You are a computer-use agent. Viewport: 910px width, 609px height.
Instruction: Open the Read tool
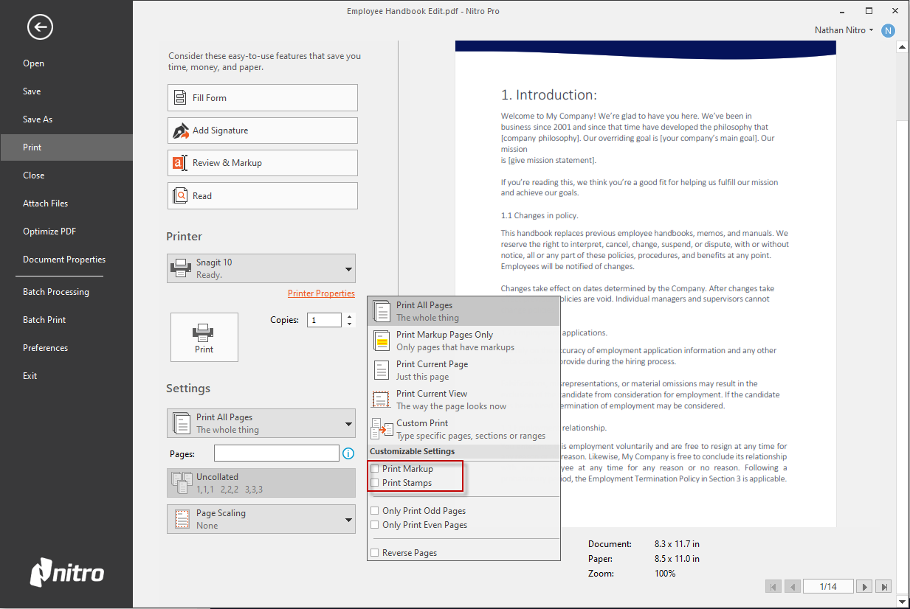coord(262,195)
